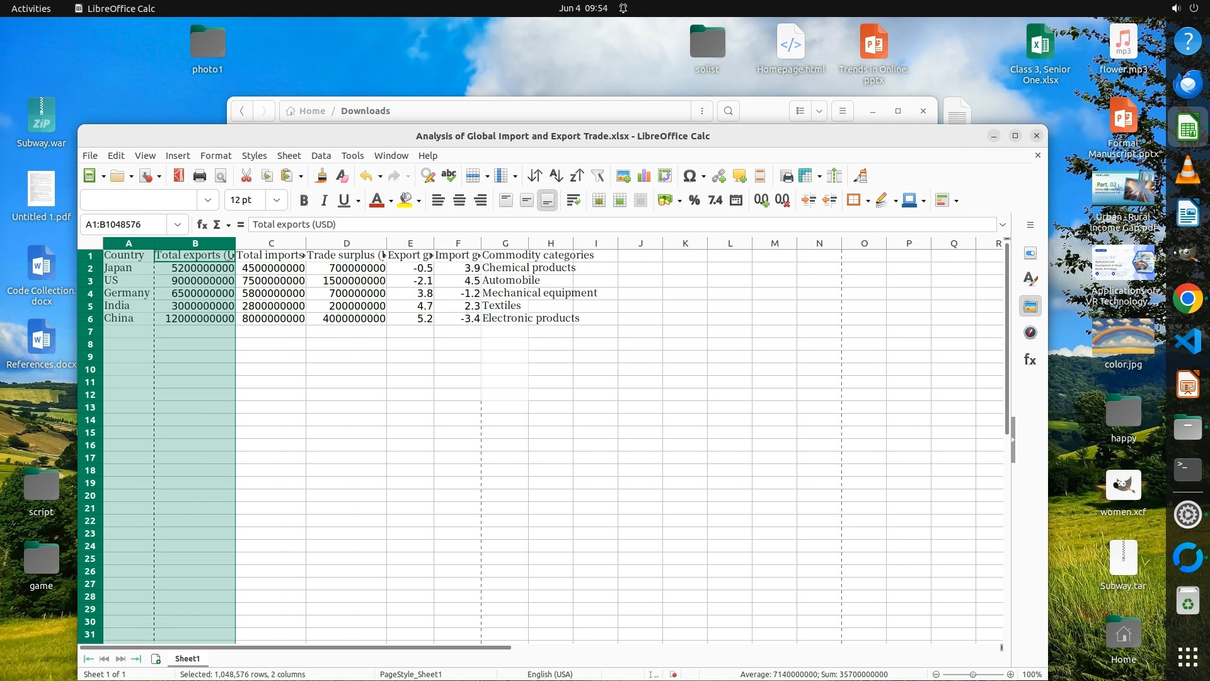Screen dimensions: 1210x681
Task: Expand the formula bar input line
Action: point(1003,224)
